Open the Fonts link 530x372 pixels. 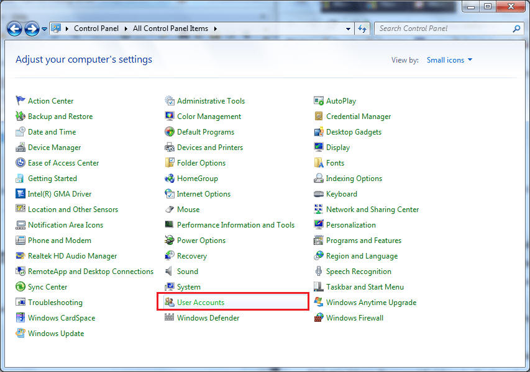click(335, 163)
